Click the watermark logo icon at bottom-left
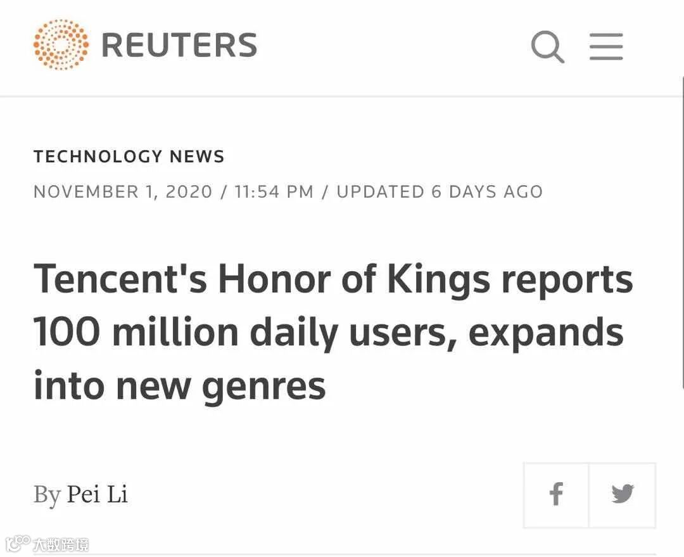The width and height of the screenshot is (684, 557). click(x=18, y=543)
